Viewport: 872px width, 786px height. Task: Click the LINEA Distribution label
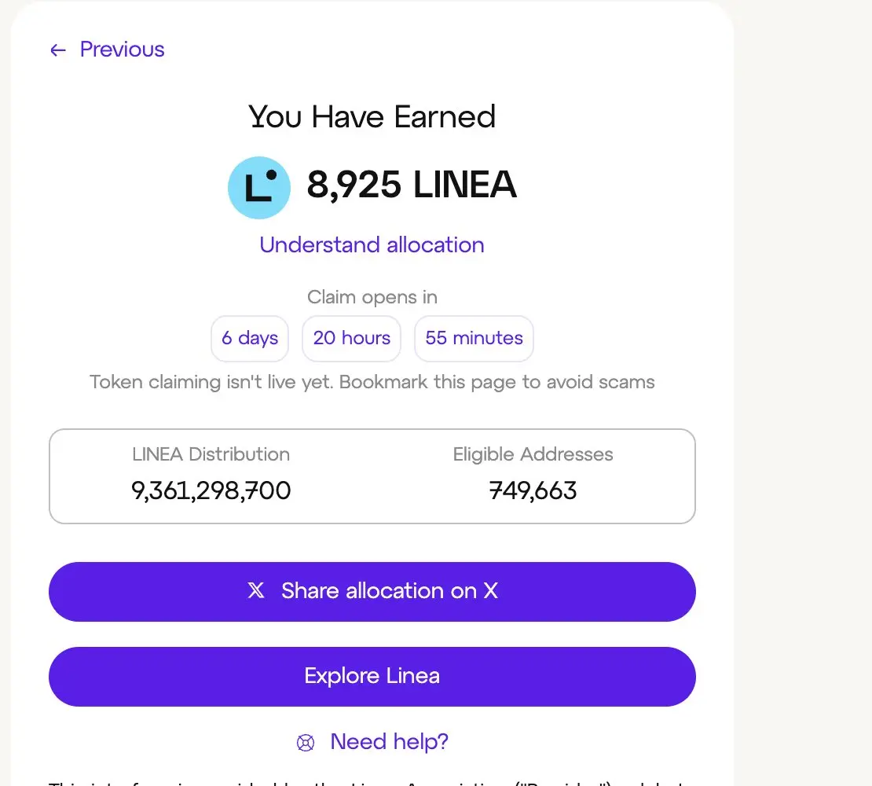(x=211, y=454)
